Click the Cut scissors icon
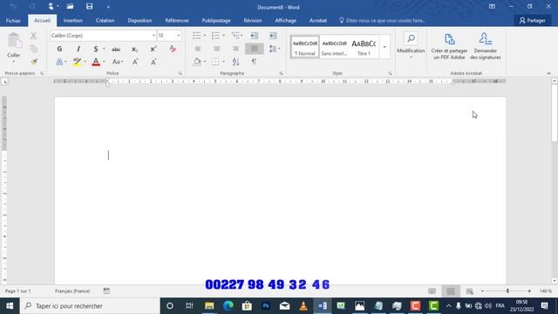The image size is (558, 314). tap(33, 36)
